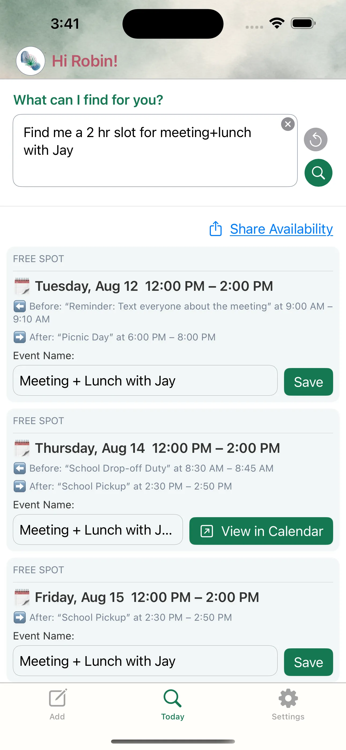346x750 pixels.
Task: Tap the share icon beside Share Availability
Action: point(216,229)
